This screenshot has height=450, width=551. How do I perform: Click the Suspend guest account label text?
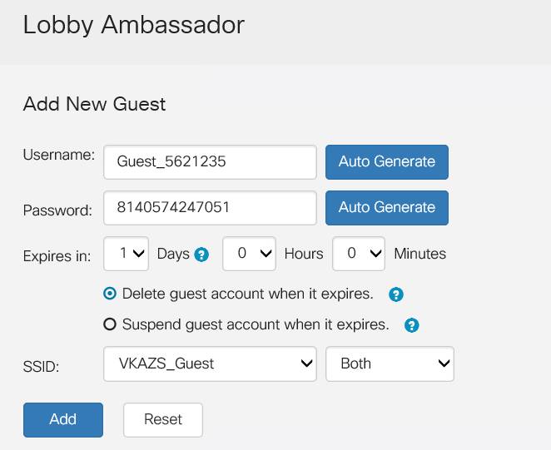(256, 324)
